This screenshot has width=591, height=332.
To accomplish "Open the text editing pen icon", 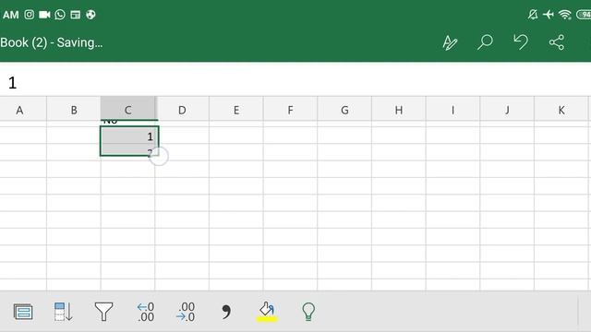I will pos(450,42).
